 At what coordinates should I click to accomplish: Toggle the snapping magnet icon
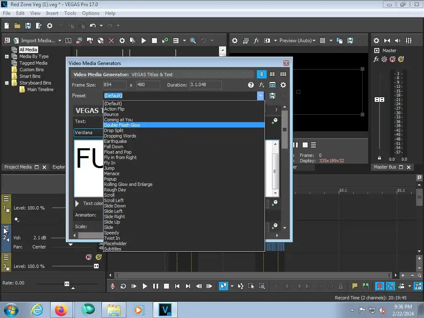point(379,286)
